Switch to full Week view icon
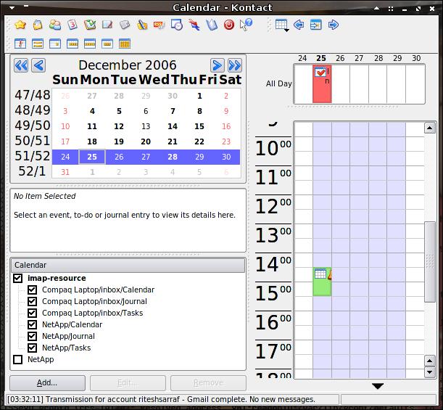 click(x=90, y=44)
